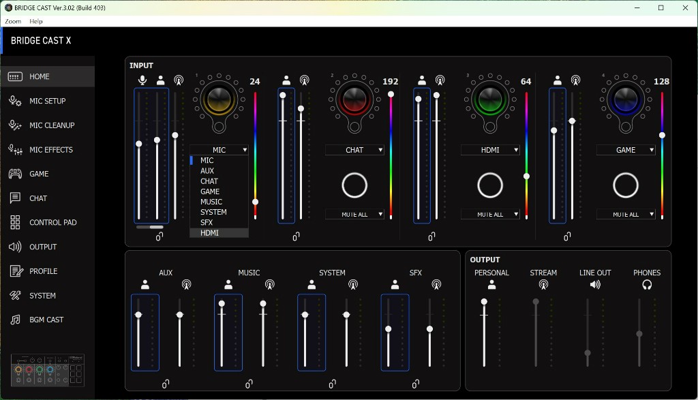Viewport: 698px width, 400px height.
Task: Click the microphone icon above the MIC fader
Action: (x=142, y=80)
